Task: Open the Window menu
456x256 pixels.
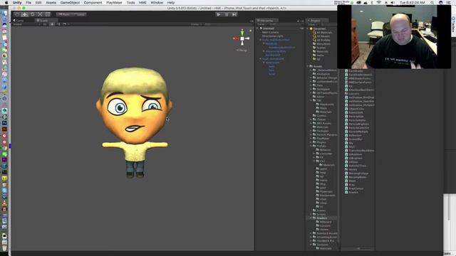Action: 157,3
